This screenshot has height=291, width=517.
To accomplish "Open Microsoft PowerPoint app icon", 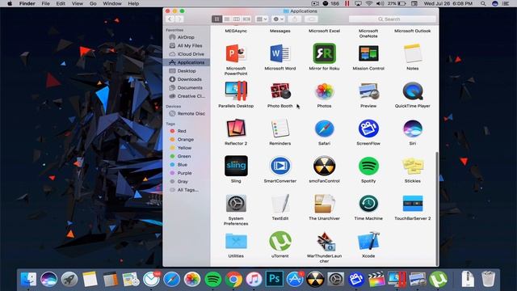I will pyautogui.click(x=236, y=53).
